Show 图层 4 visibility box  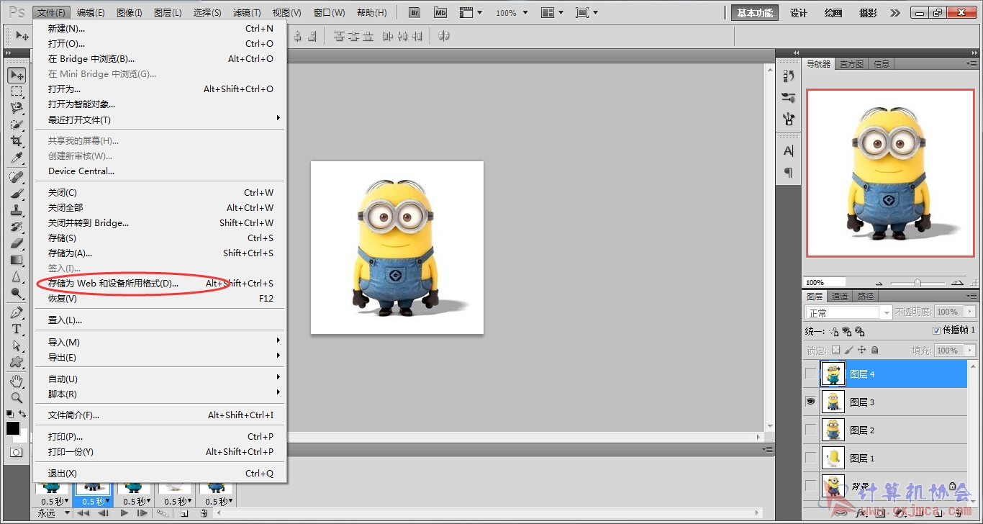point(811,374)
